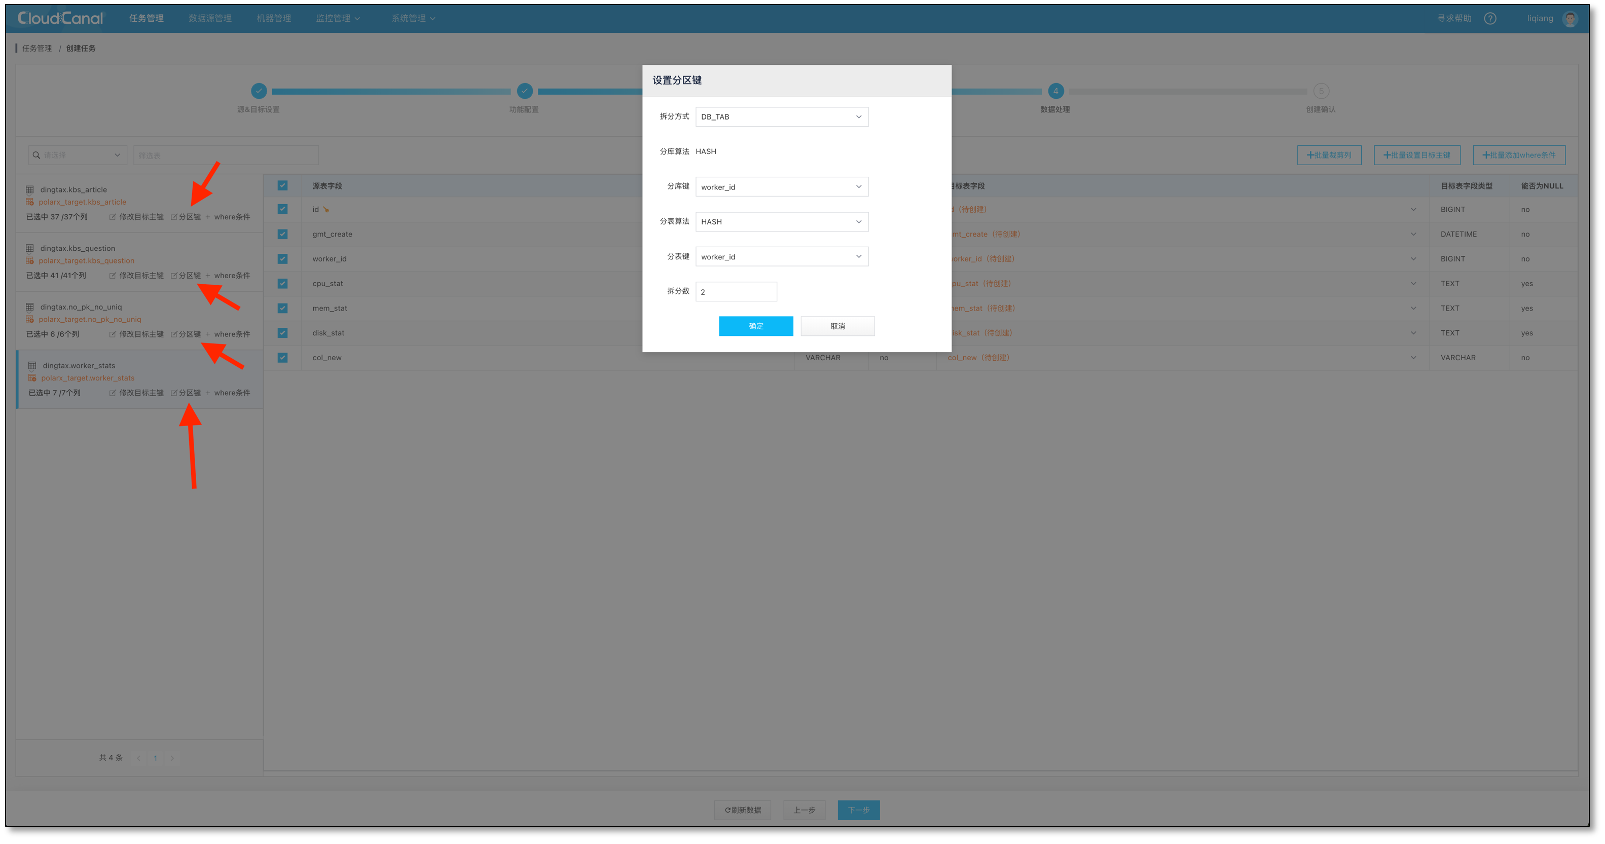Click the help question mark icon
Screen dimensions: 1605x844
(1490, 19)
